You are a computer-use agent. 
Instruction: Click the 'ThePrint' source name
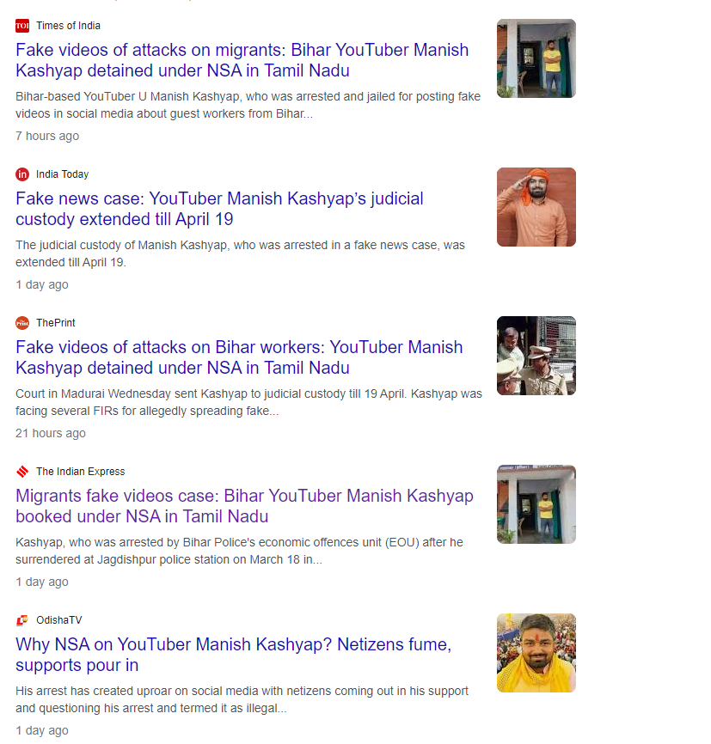[56, 323]
